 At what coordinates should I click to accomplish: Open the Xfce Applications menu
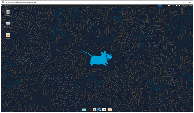(6, 6)
